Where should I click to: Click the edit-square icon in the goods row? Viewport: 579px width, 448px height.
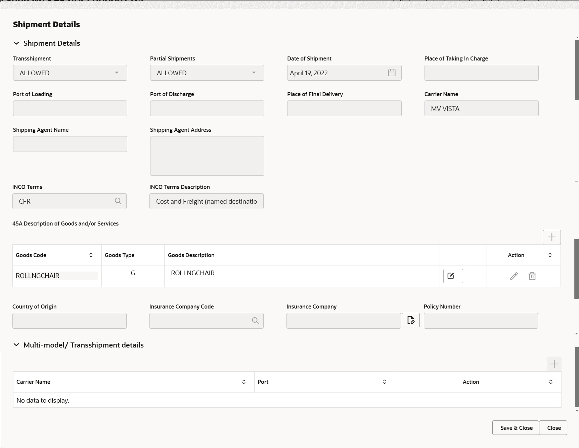click(453, 276)
